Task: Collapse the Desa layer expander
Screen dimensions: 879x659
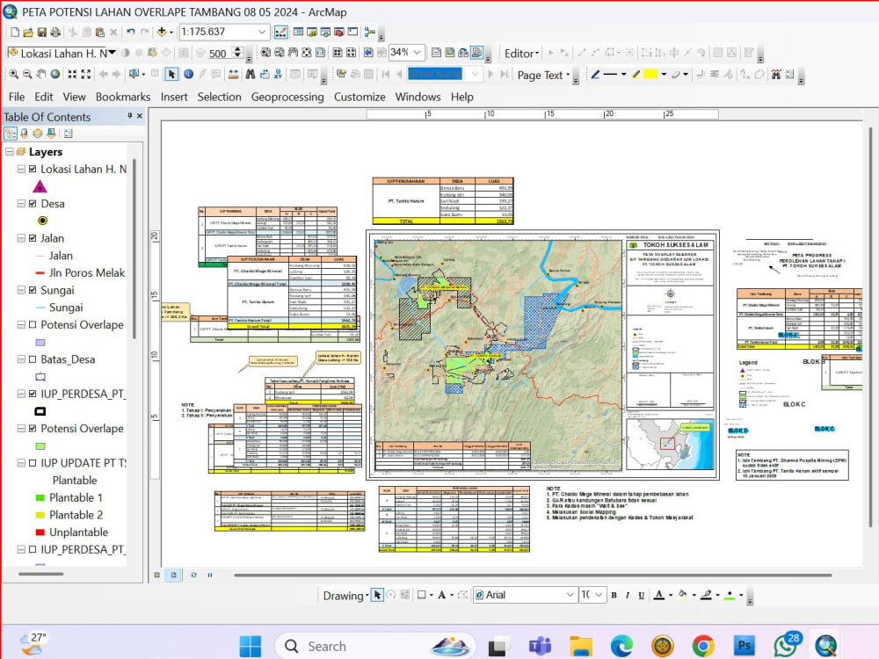Action: pos(21,204)
